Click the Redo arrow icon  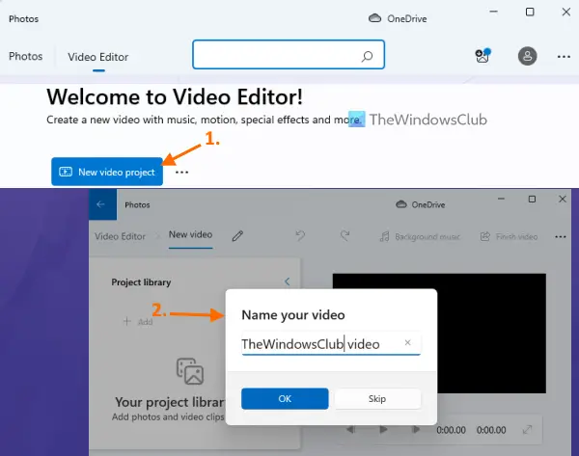coord(345,236)
